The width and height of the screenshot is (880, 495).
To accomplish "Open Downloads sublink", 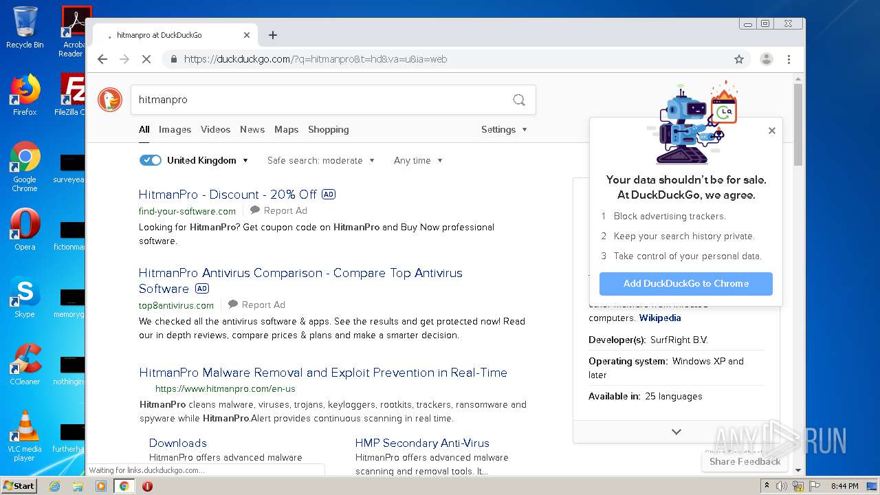I will click(178, 443).
